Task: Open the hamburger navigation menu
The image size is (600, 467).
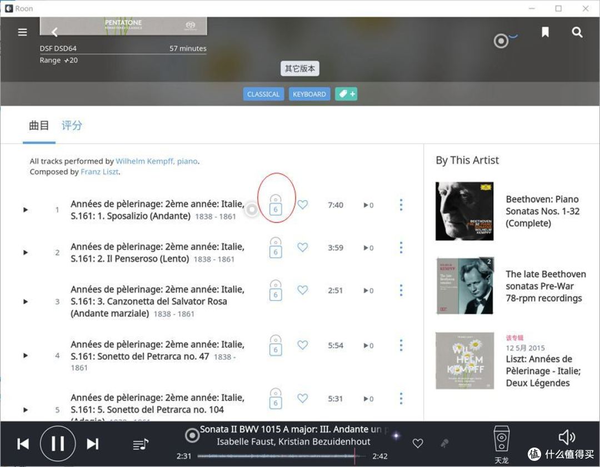Action: (x=23, y=32)
